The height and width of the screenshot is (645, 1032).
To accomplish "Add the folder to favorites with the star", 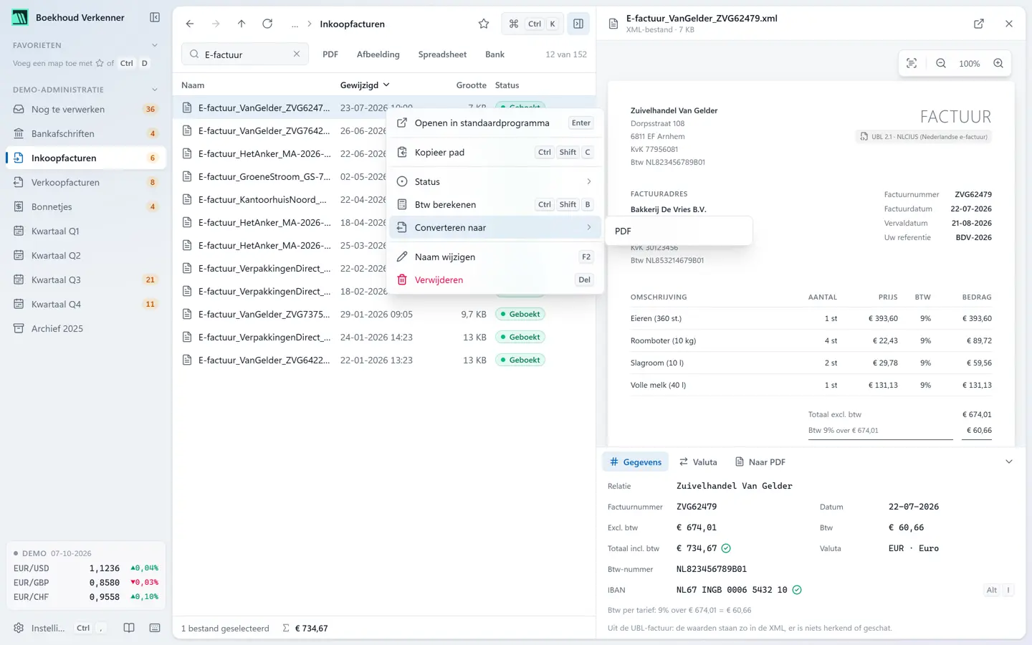I will (484, 24).
